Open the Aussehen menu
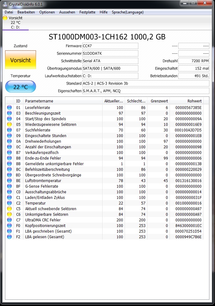Image resolution: width=215 pixels, height=306 pixels. [67, 12]
